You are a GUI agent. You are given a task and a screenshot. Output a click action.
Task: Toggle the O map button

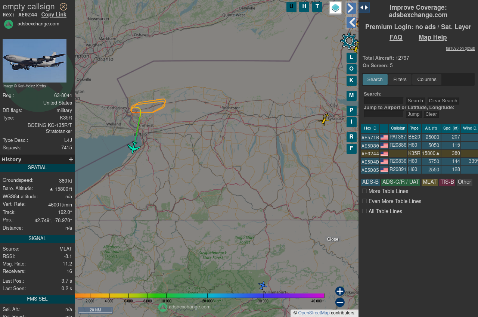coord(351,69)
